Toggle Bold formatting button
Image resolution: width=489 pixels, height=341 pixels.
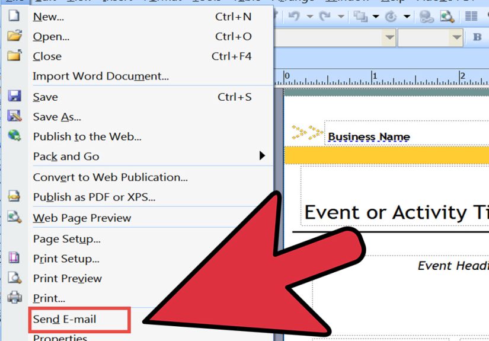477,37
